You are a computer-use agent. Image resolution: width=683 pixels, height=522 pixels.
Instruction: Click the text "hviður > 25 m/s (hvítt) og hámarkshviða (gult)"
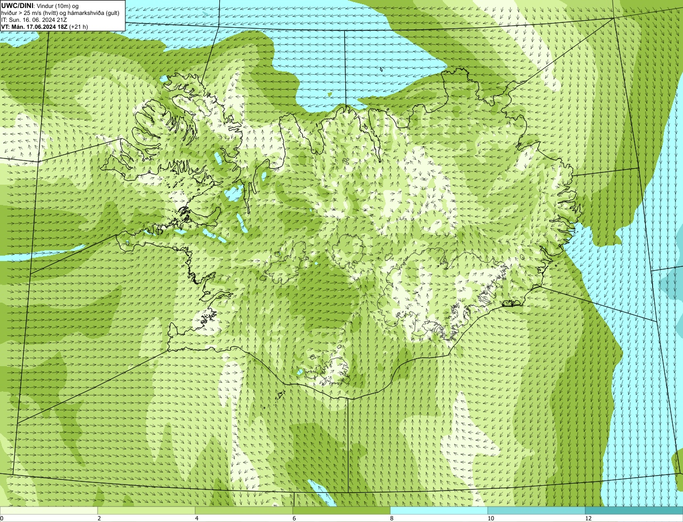(60, 13)
